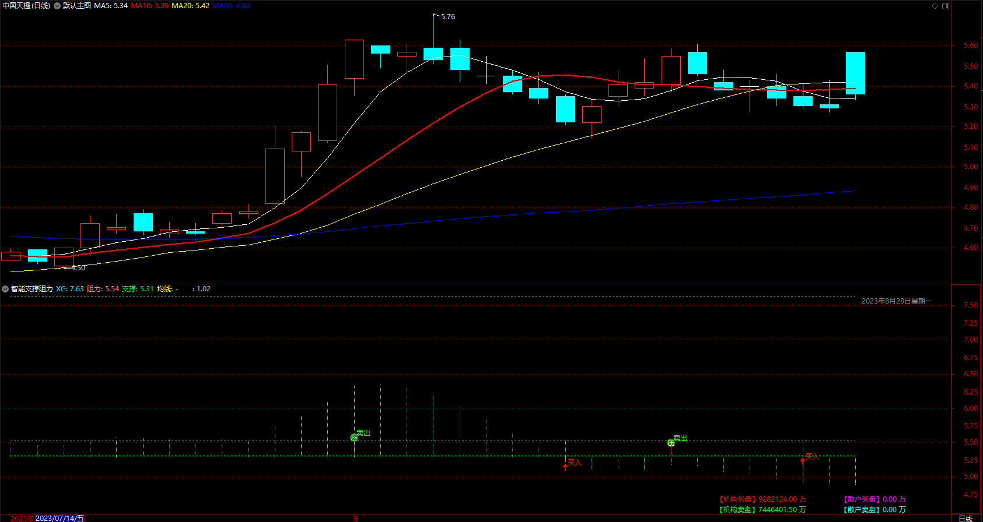Click the last large cyan candlestick
The width and height of the screenshot is (983, 522).
pyautogui.click(x=855, y=73)
